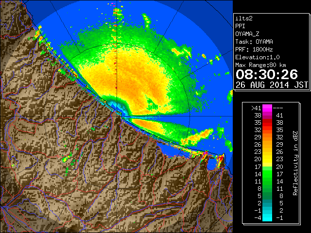Click the '>41' legend value
Screen dimensions: 311x233
[256, 108]
